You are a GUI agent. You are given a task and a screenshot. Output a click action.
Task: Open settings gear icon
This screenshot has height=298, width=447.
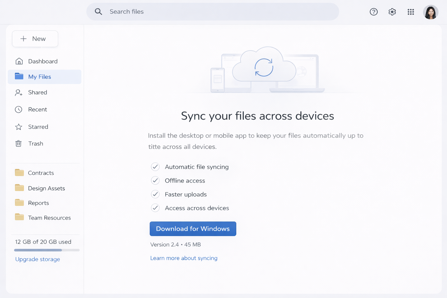point(392,12)
